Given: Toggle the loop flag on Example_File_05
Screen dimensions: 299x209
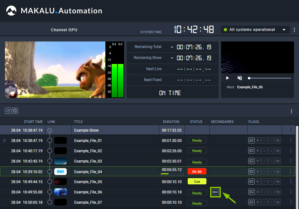Looking at the screenshot, I should (264, 182).
